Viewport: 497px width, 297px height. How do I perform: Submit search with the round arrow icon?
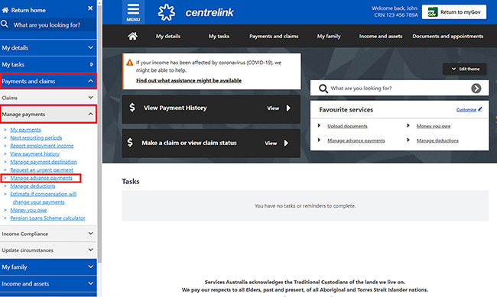pos(476,88)
